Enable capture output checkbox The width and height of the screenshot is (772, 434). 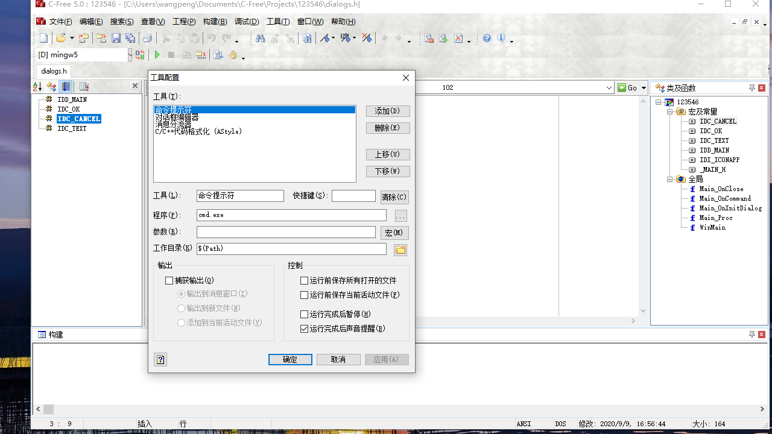click(168, 280)
